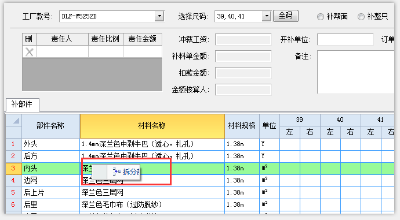Click the 左 sub-header under size 41
This screenshot has height=220, width=400.
point(370,132)
